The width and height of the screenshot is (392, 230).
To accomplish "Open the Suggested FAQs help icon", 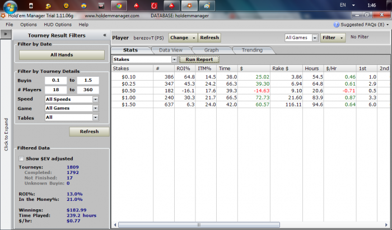I will click(x=336, y=25).
